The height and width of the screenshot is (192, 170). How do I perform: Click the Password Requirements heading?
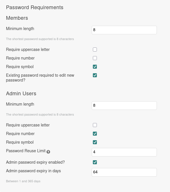35,7
